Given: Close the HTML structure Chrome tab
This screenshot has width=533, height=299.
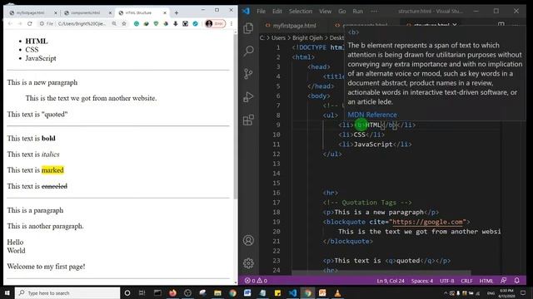Looking at the screenshot, I should pyautogui.click(x=165, y=13).
